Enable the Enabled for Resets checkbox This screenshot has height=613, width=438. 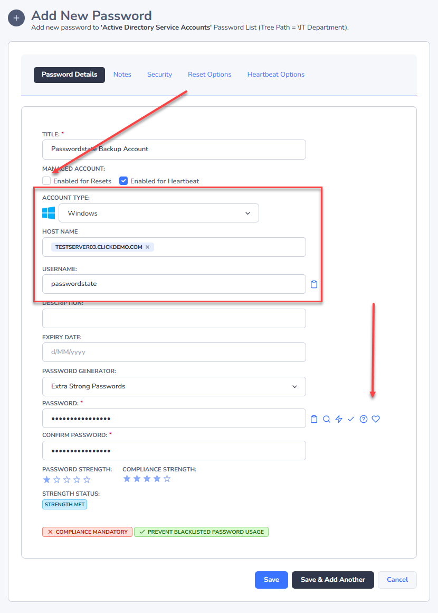pos(46,181)
